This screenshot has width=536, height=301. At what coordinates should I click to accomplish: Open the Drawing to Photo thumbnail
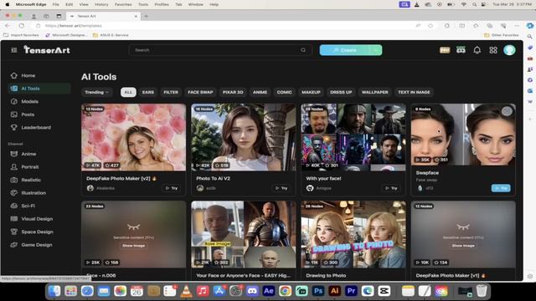click(353, 234)
